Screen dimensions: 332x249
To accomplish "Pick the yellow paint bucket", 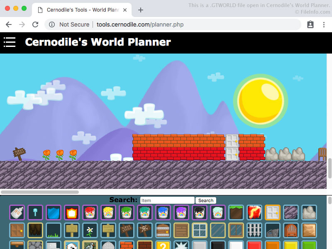I will click(x=108, y=212).
